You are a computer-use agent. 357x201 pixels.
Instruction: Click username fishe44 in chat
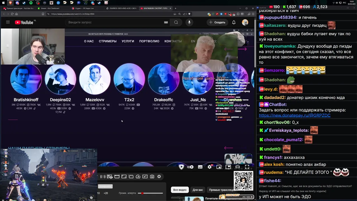[272, 181]
